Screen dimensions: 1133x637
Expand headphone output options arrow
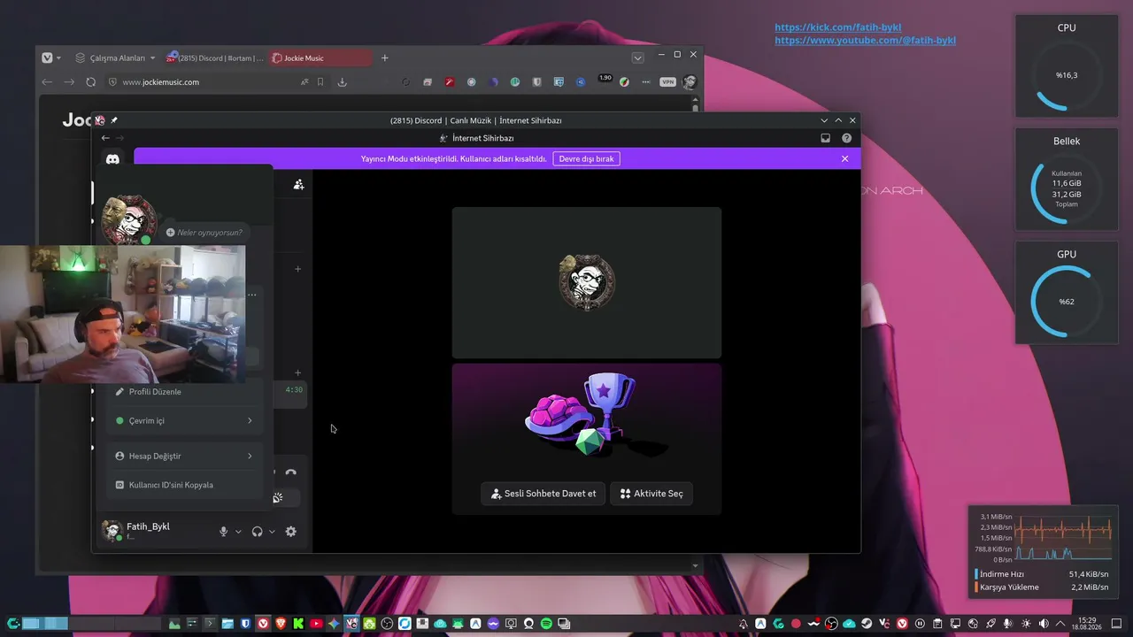(x=272, y=532)
